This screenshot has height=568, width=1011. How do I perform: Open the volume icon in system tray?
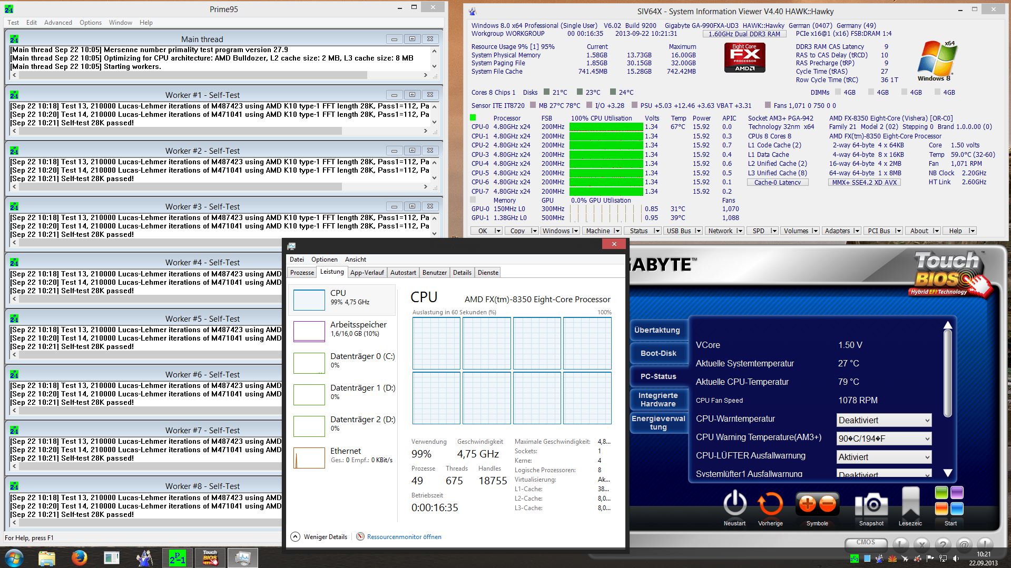click(x=955, y=559)
